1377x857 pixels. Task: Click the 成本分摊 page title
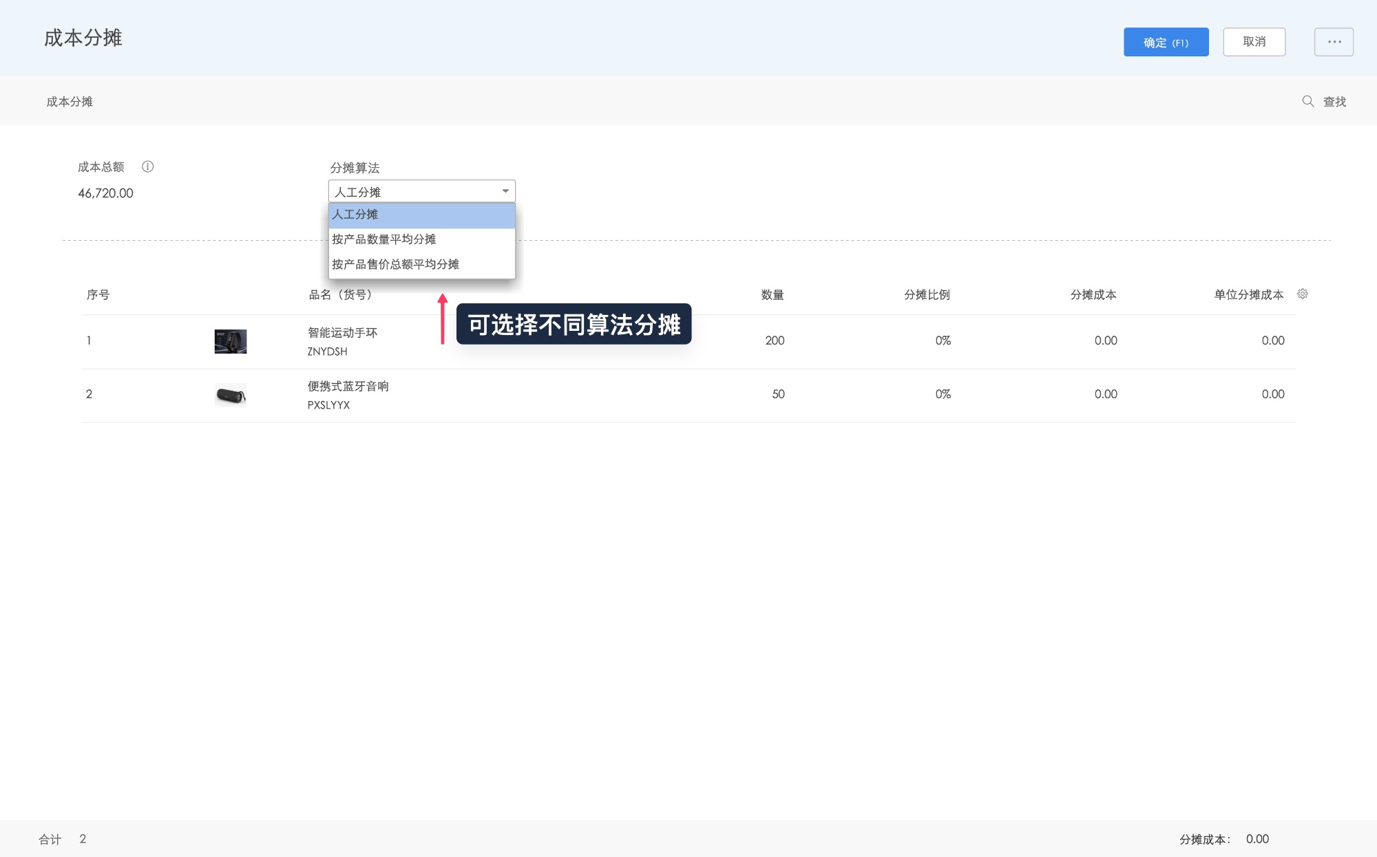pyautogui.click(x=83, y=38)
